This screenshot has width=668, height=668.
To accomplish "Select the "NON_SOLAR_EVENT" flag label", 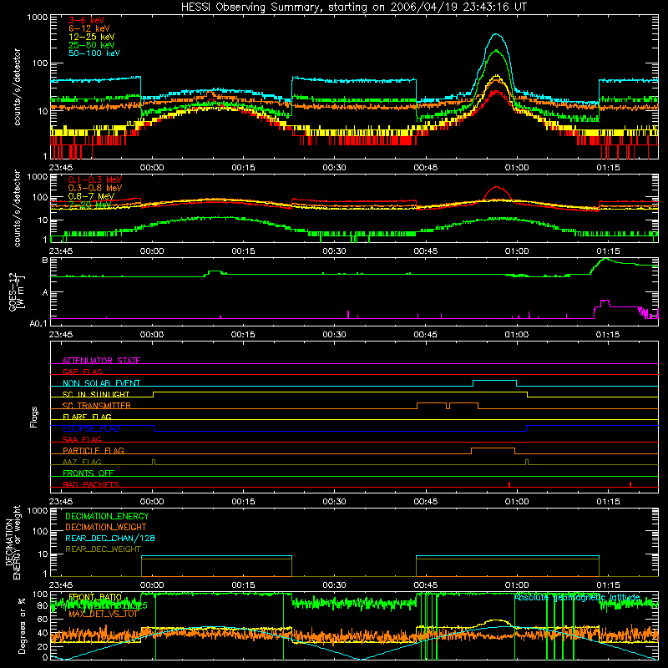I will 101,383.
